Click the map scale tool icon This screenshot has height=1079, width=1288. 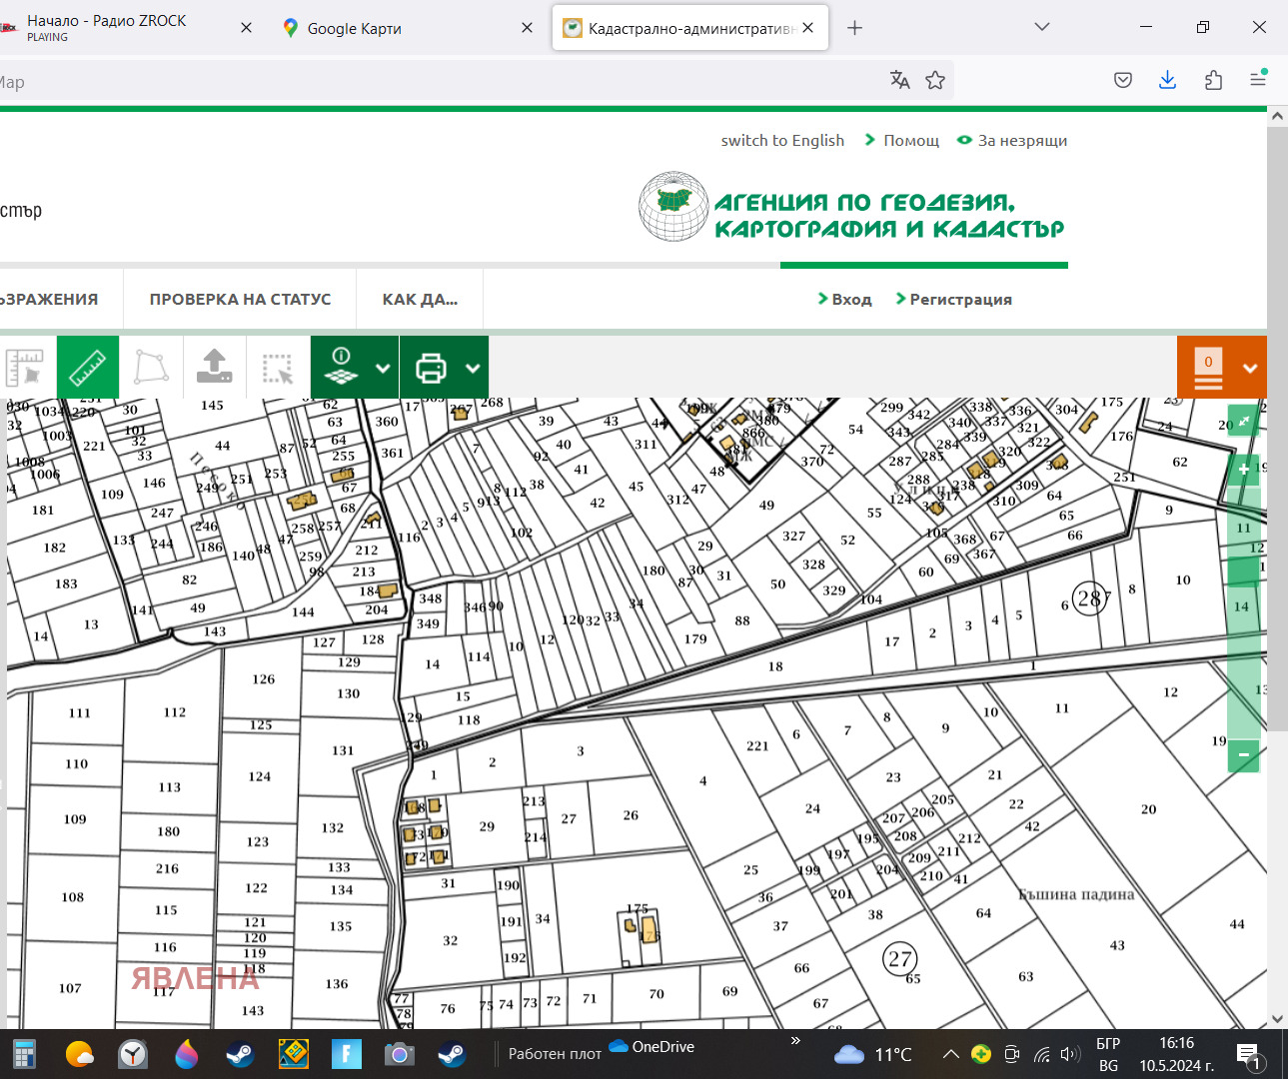tap(25, 367)
